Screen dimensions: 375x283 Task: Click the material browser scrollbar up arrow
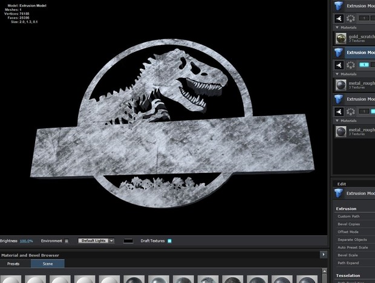click(324, 272)
